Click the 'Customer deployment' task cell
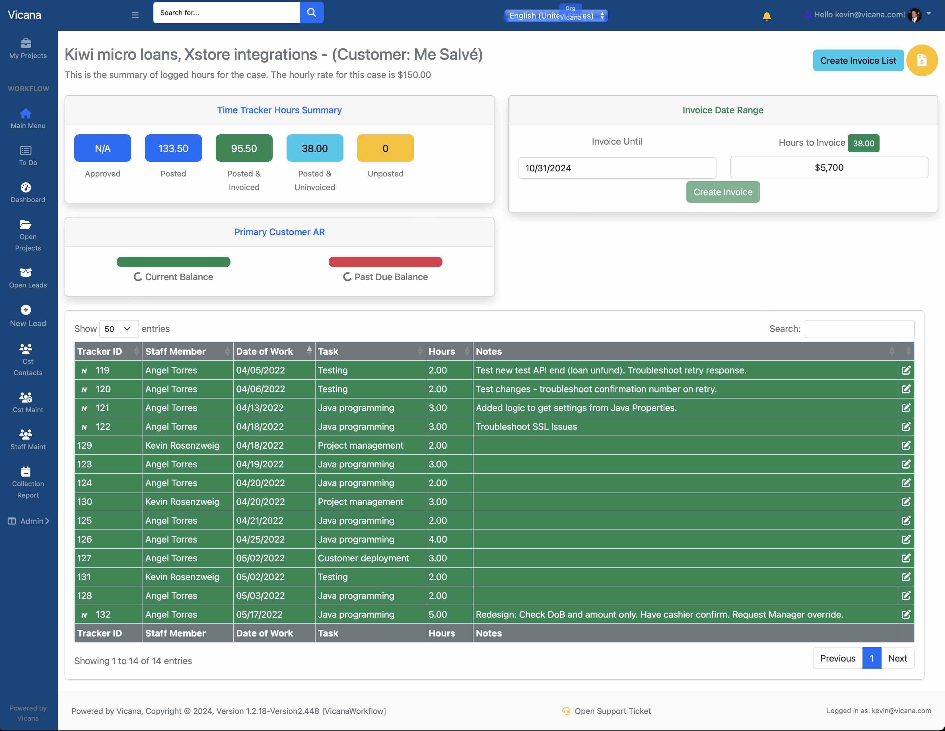Image resolution: width=945 pixels, height=731 pixels. 370,558
